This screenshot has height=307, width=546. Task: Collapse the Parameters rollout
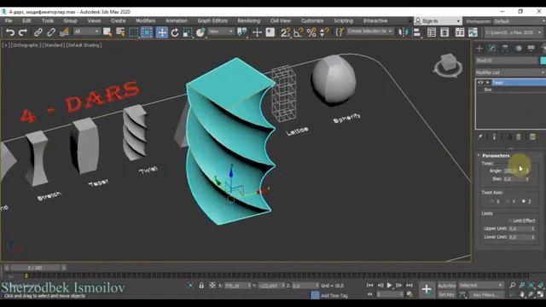click(496, 155)
